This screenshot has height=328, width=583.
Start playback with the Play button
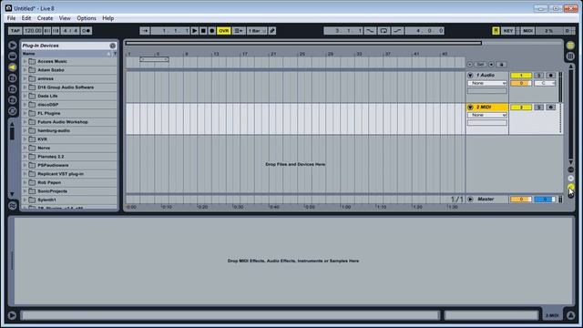(194, 31)
